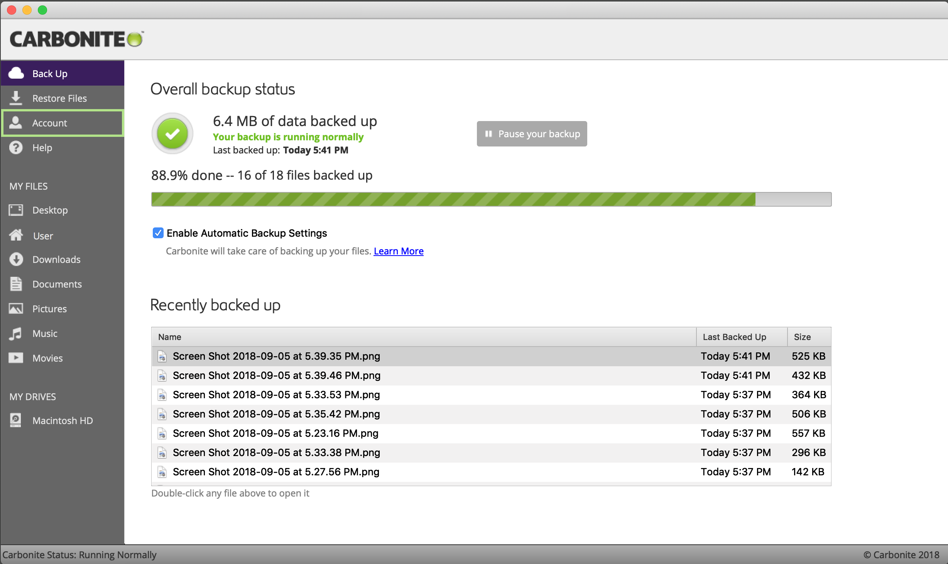Image resolution: width=948 pixels, height=564 pixels.
Task: Open the Help section
Action: [x=42, y=147]
